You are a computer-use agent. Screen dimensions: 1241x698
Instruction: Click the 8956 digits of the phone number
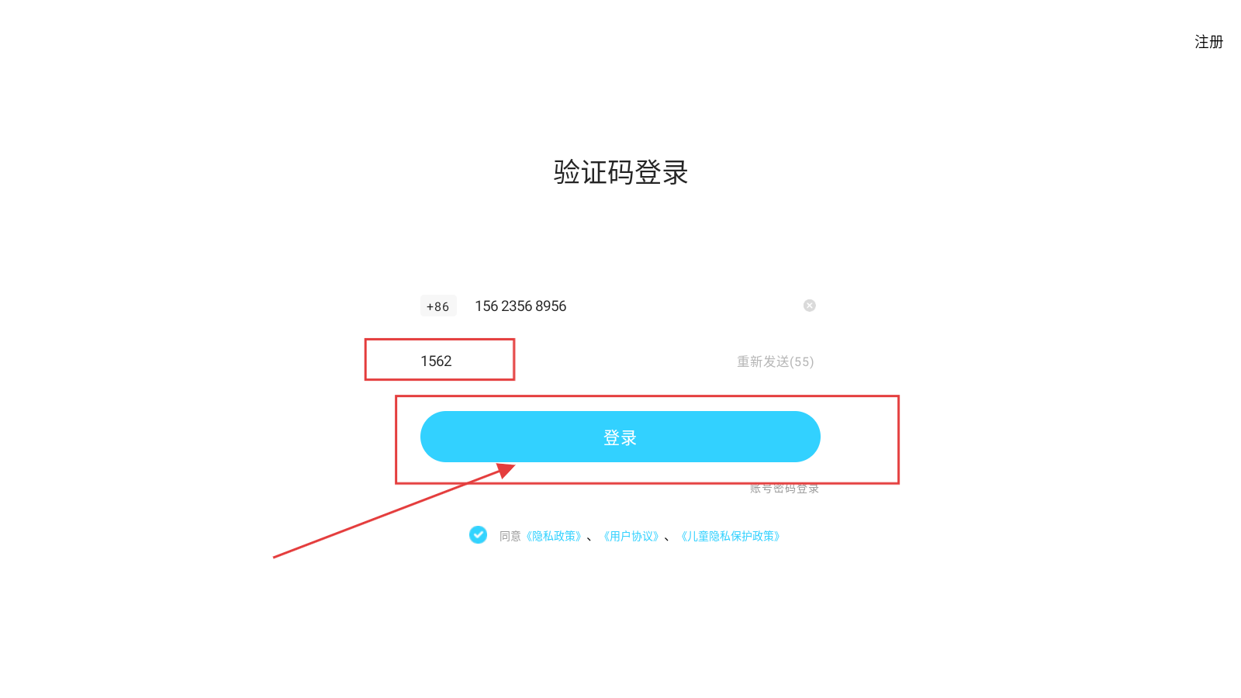(551, 306)
